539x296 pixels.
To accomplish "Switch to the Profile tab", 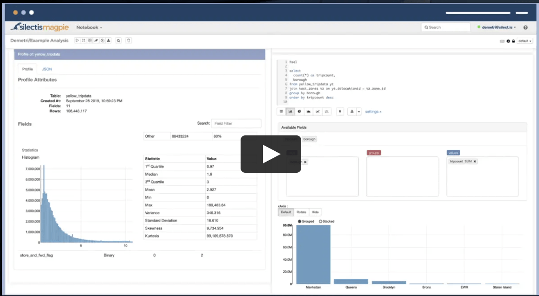I will (27, 69).
